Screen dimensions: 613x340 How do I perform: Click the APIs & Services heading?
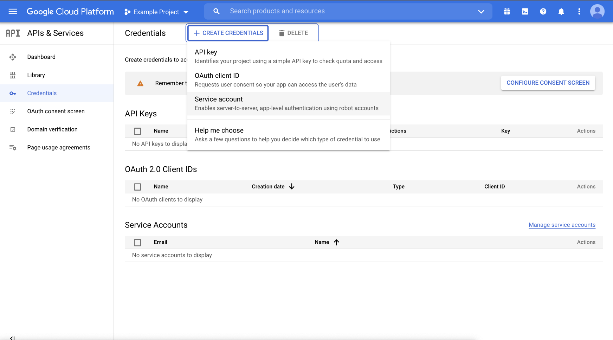tap(56, 33)
